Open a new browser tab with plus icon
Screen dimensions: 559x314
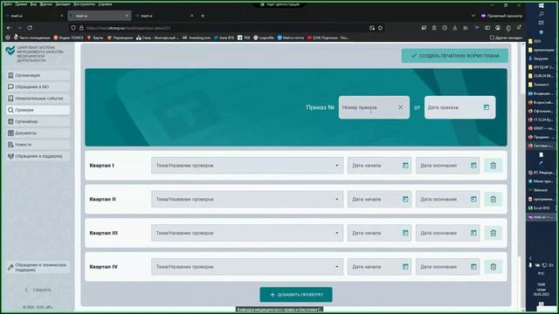point(203,16)
